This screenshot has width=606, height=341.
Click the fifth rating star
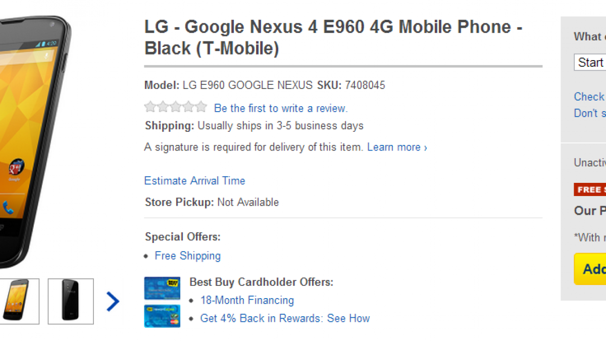click(201, 107)
